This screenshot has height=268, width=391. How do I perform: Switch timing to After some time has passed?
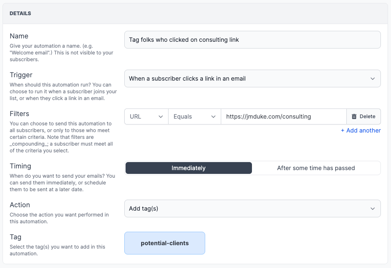(x=316, y=168)
